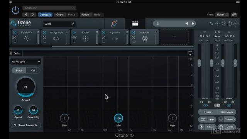Select the Shape mode tab
The image size is (247, 139).
tap(19, 70)
